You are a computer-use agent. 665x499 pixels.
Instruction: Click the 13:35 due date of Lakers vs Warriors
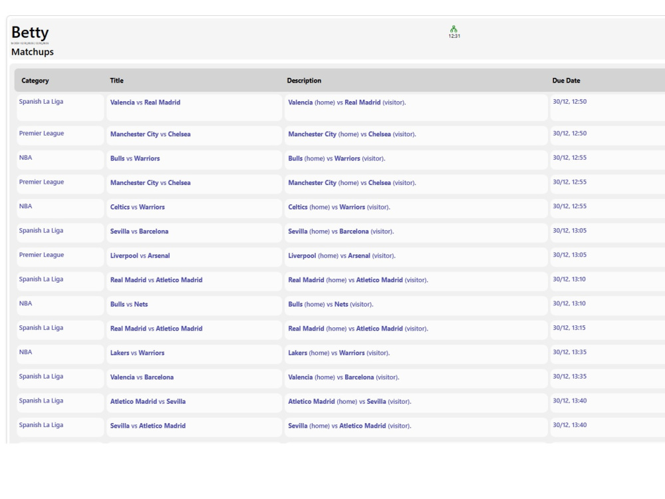coord(570,352)
